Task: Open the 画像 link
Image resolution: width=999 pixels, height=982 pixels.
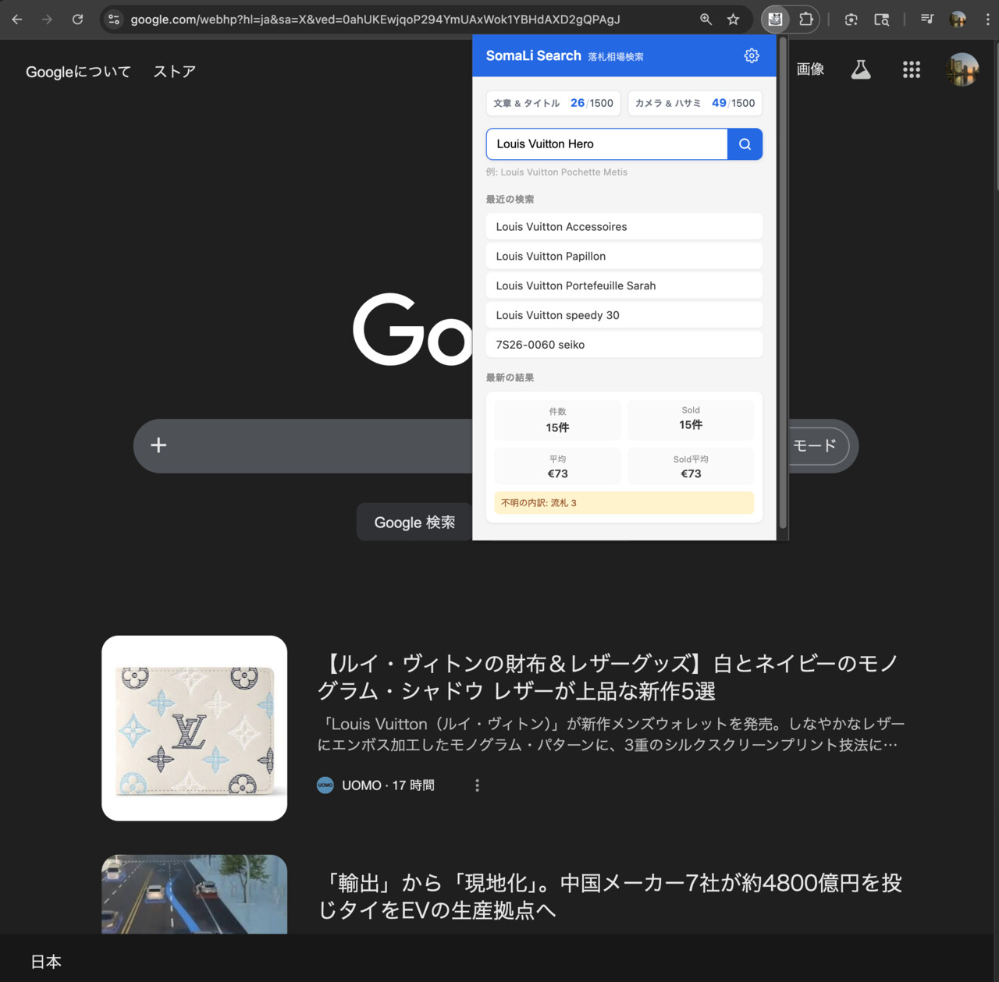Action: point(810,69)
